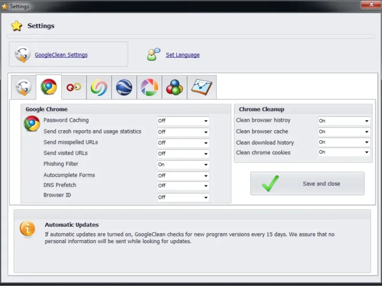Click the star icon in the title bar
Image resolution: width=382 pixels, height=286 pixels.
pyautogui.click(x=4, y=6)
